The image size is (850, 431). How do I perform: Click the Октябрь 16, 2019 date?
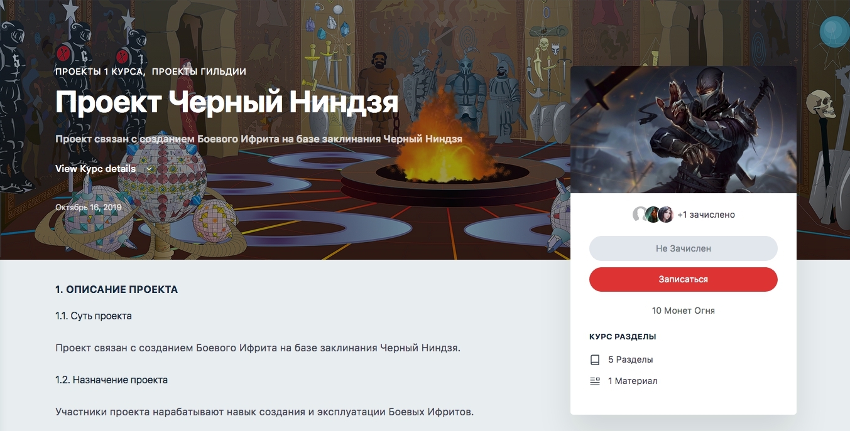[89, 207]
